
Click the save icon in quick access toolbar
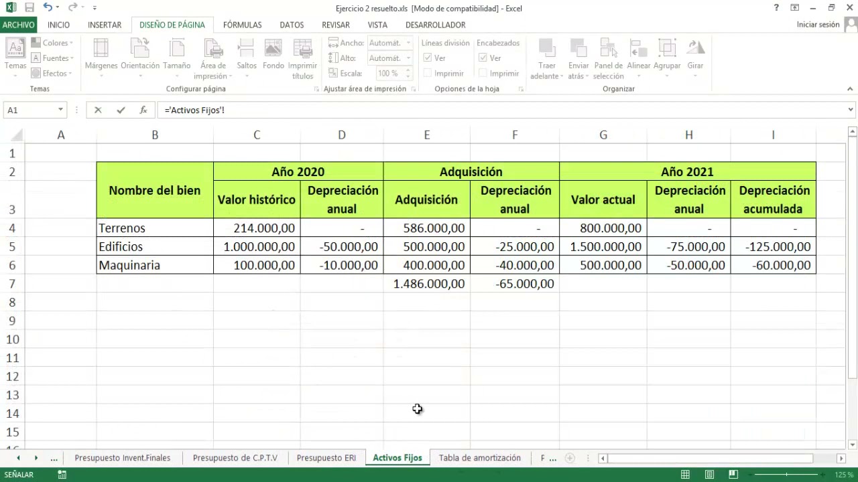[29, 8]
